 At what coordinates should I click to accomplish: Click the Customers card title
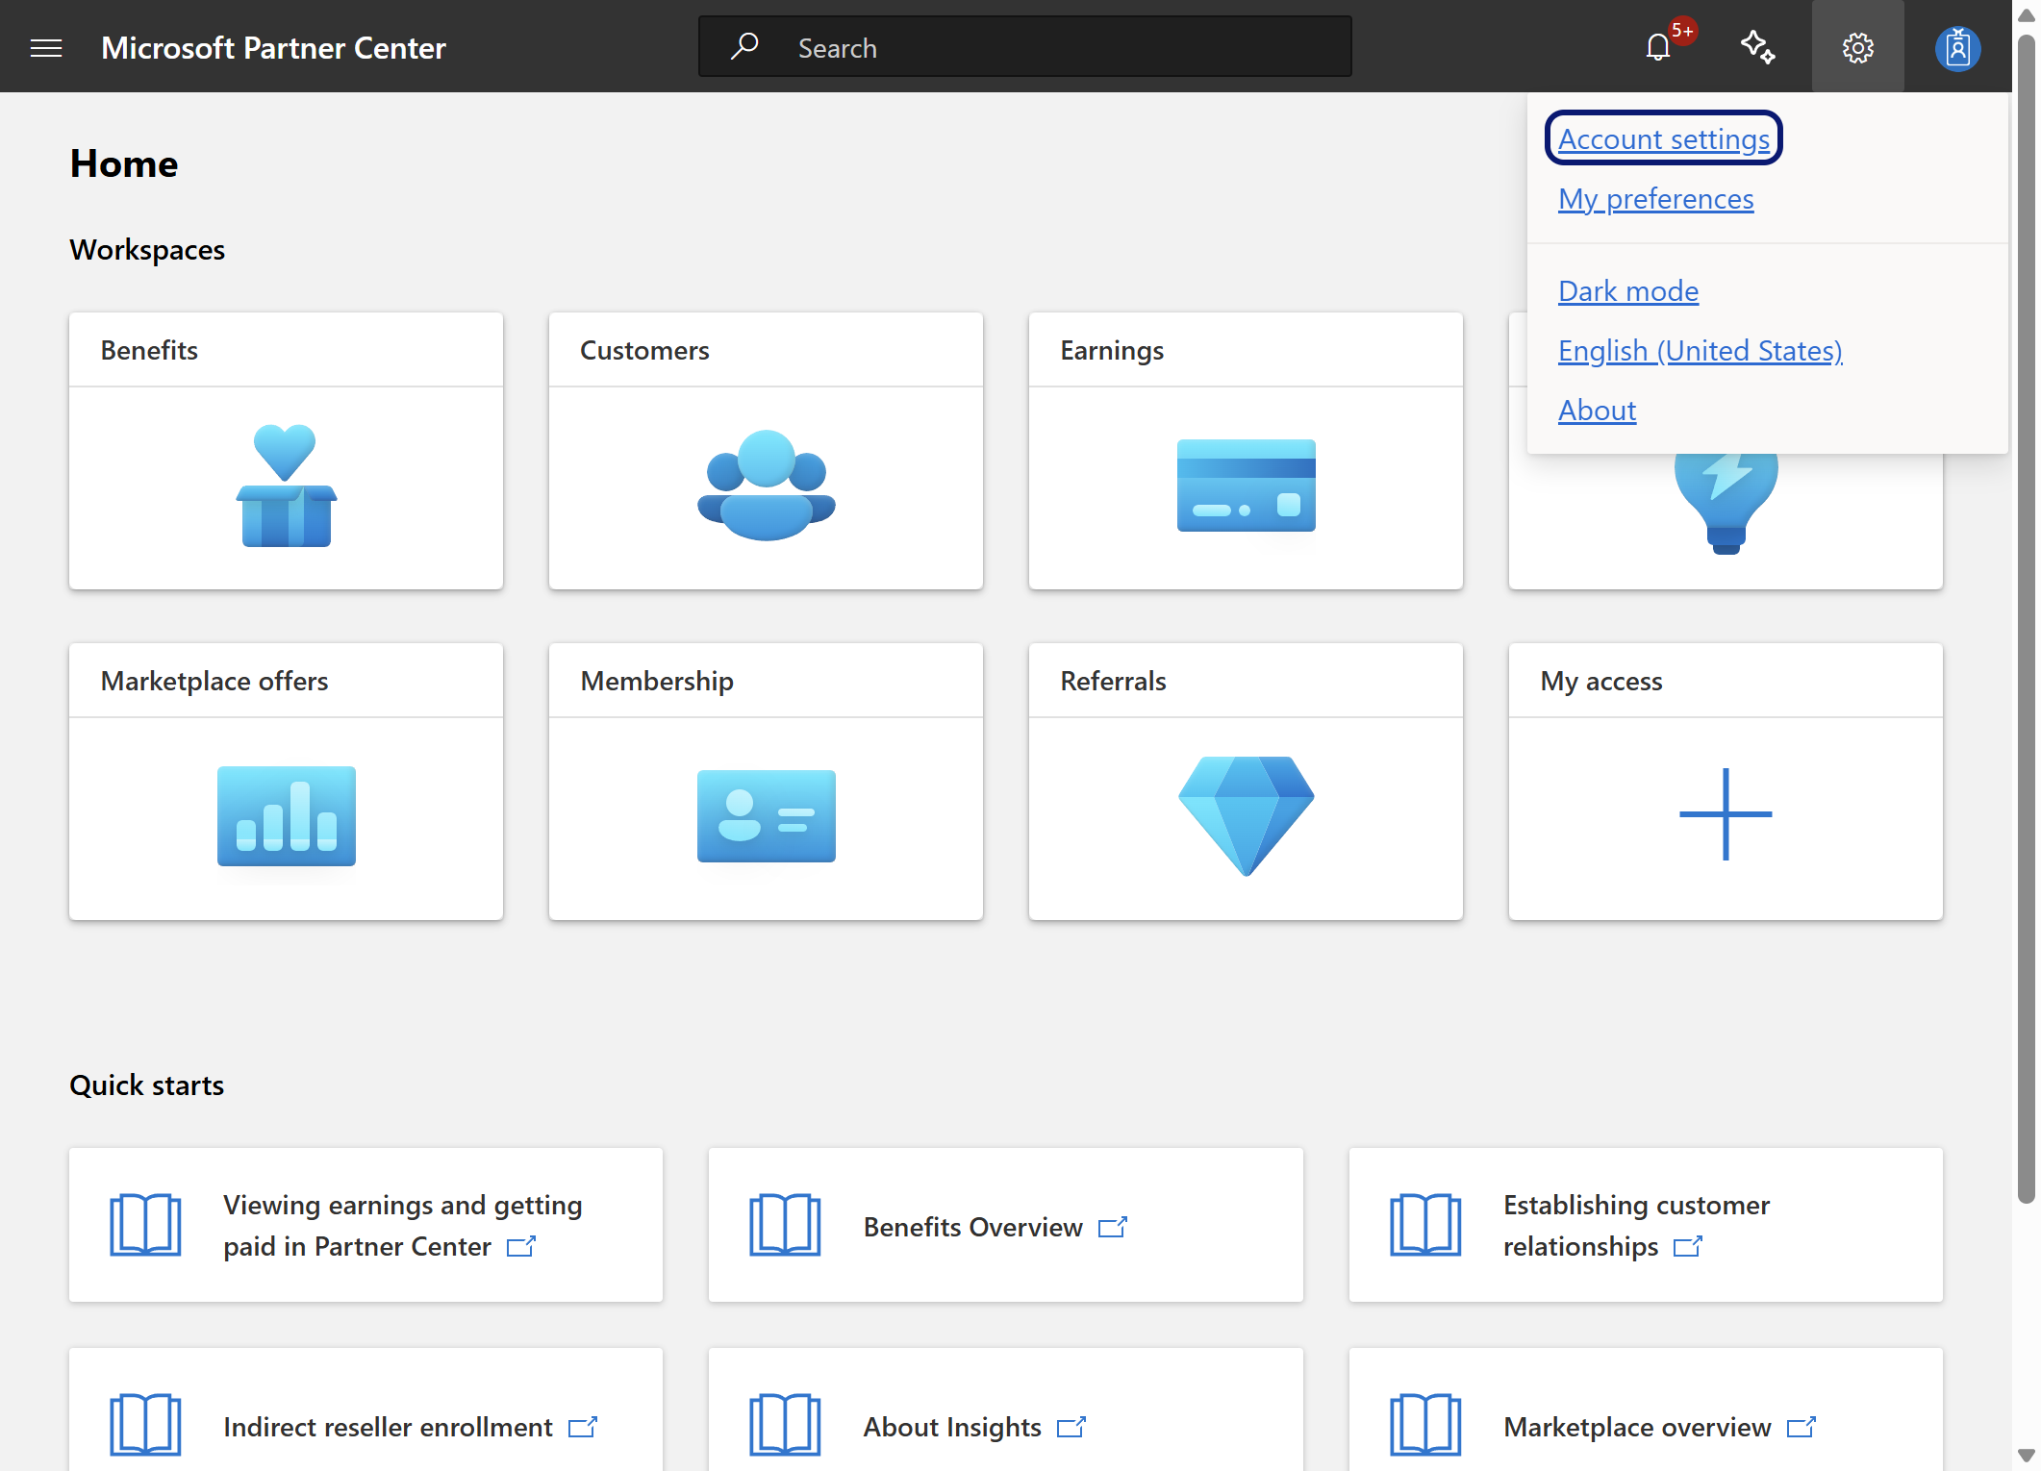pos(644,350)
